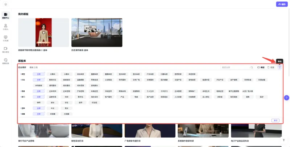The width and height of the screenshot is (290, 147).
Task: Filter industry by 游戏娱乐
Action: click(94, 86)
